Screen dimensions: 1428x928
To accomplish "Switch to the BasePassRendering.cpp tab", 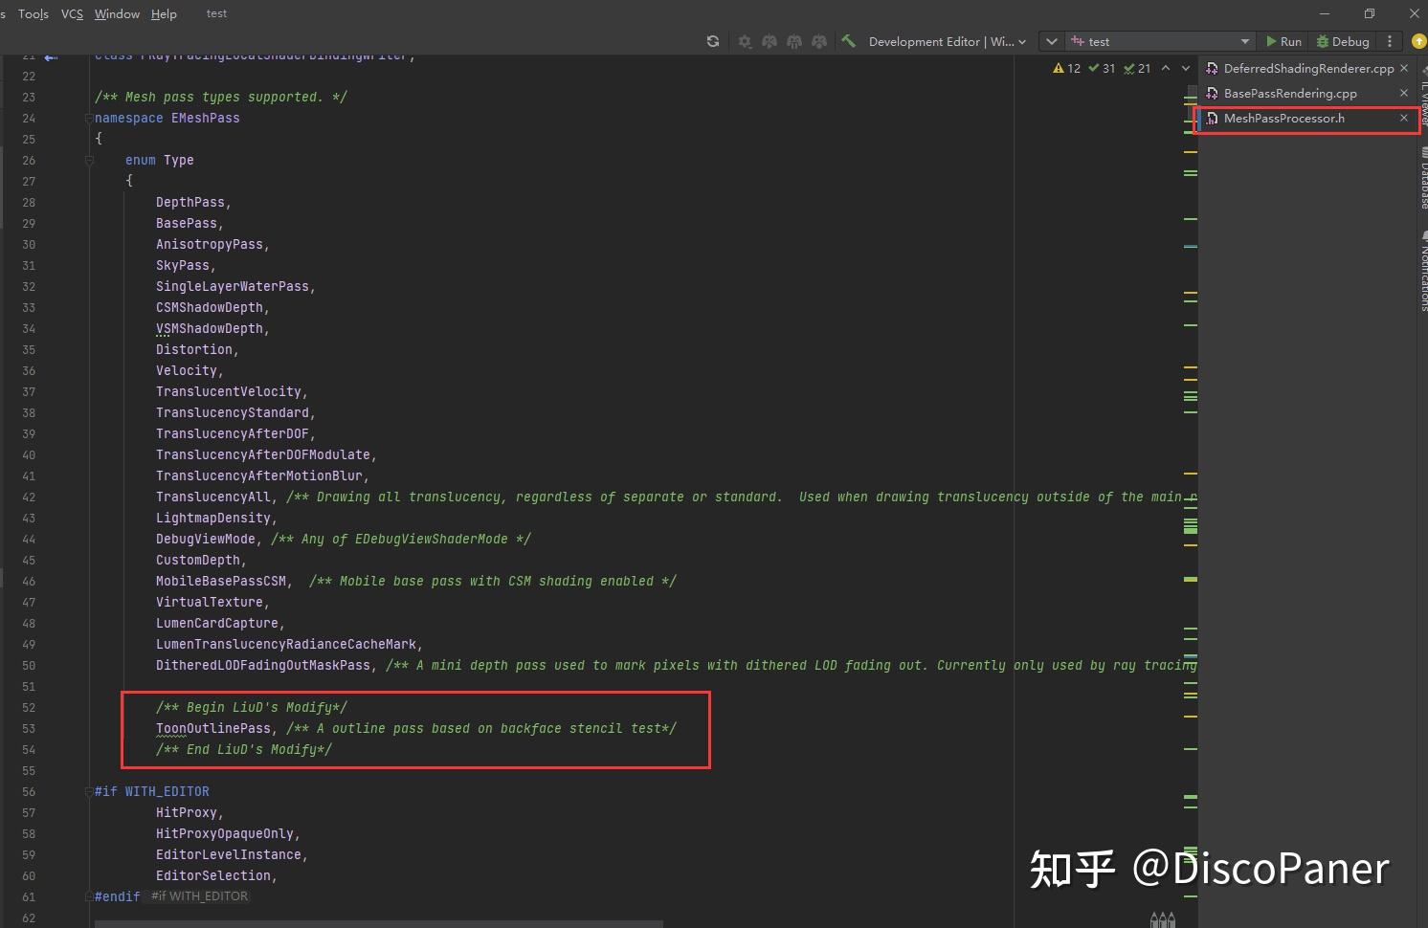I will 1290,93.
